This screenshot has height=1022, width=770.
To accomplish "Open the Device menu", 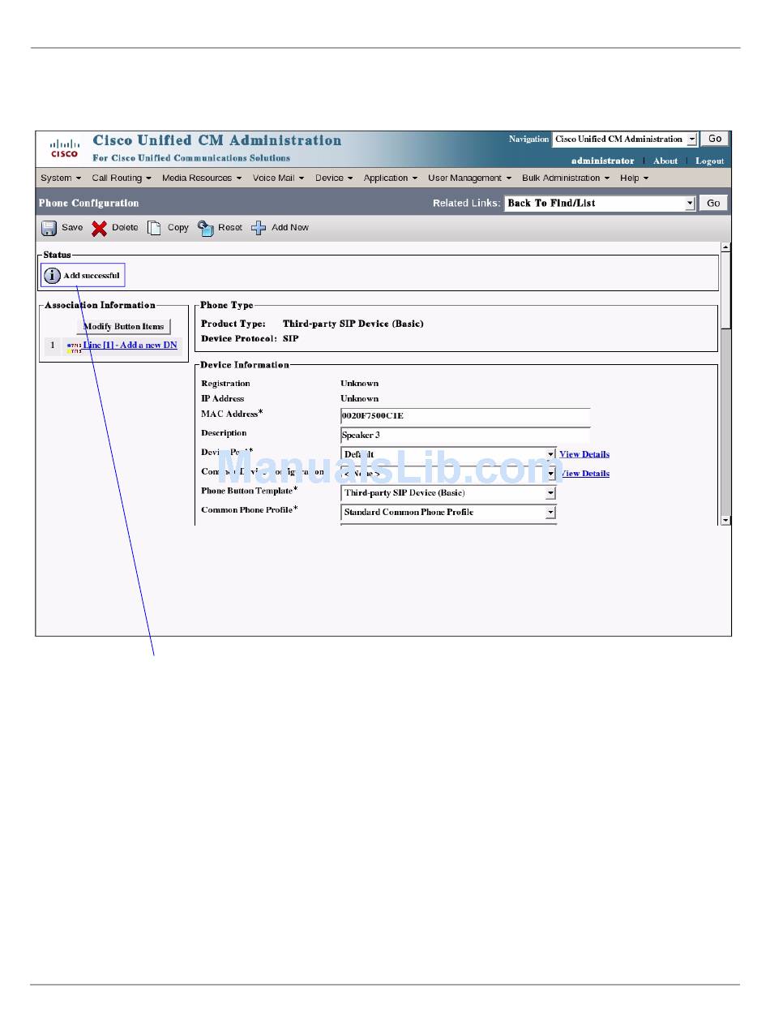I will (x=334, y=178).
